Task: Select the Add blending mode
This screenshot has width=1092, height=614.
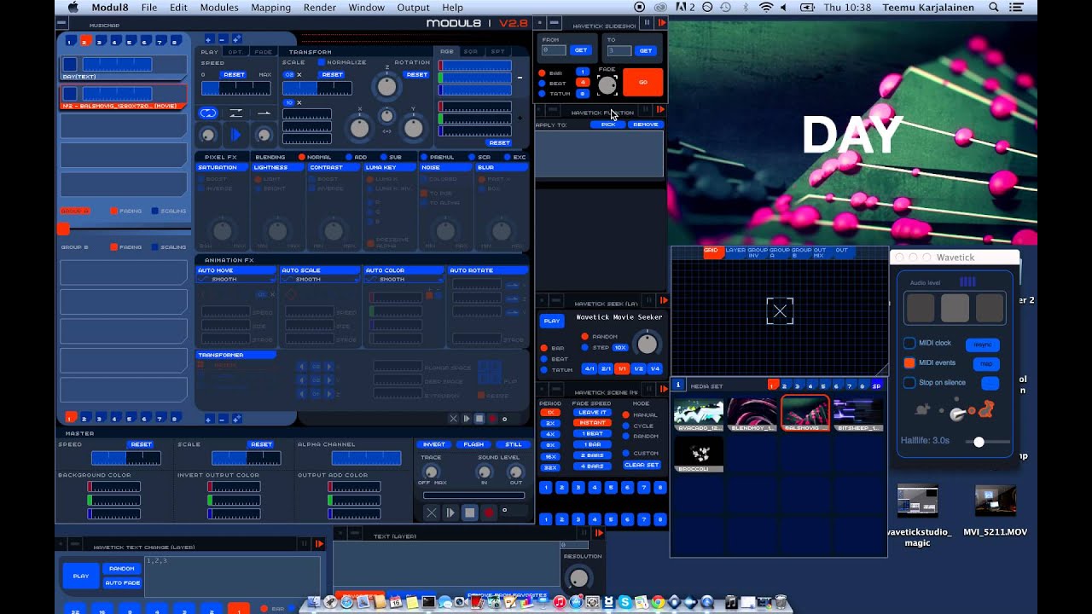Action: click(x=349, y=157)
